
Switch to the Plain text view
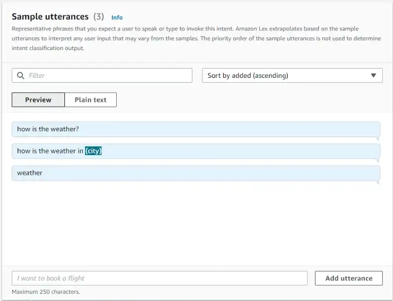91,100
